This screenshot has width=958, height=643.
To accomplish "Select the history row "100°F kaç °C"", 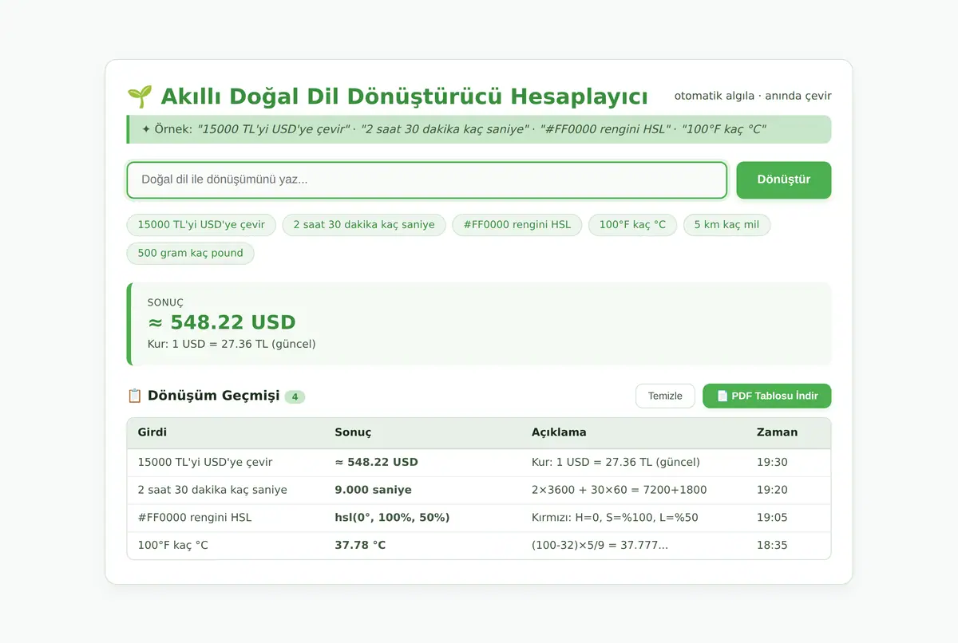I will [x=479, y=546].
